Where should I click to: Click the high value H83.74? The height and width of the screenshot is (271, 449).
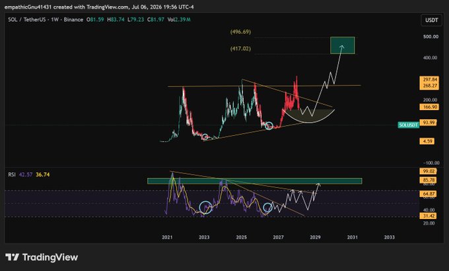pyautogui.click(x=116, y=19)
